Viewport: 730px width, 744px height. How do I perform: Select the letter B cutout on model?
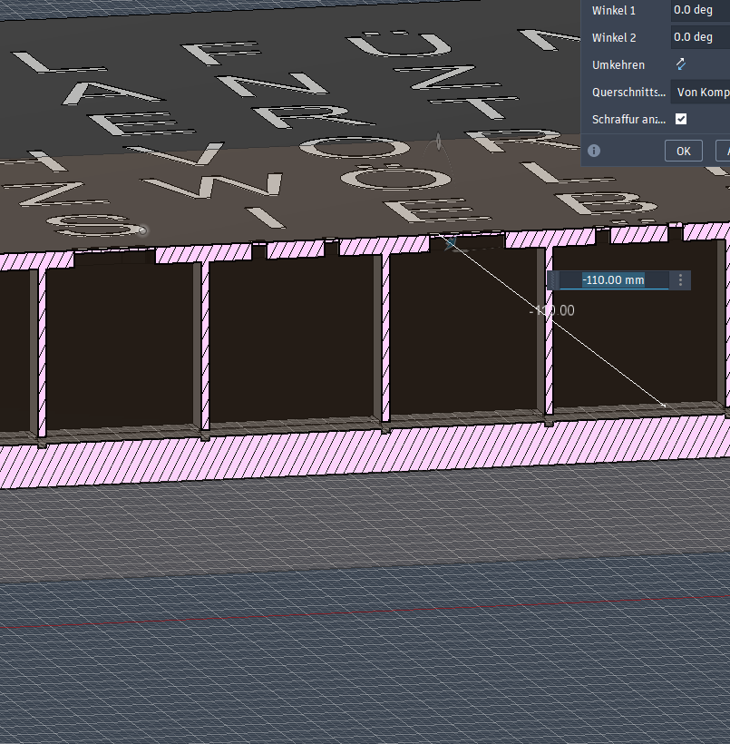pyautogui.click(x=595, y=205)
